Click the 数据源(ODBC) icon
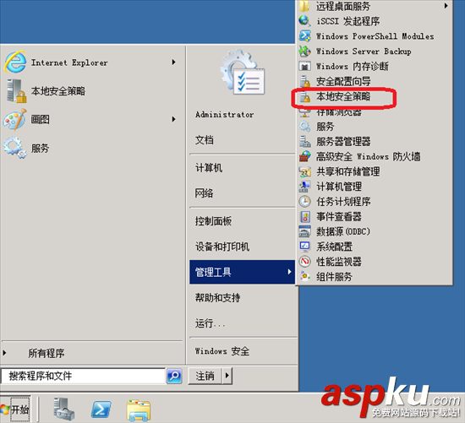Viewport: 465px width, 423px height. [305, 231]
